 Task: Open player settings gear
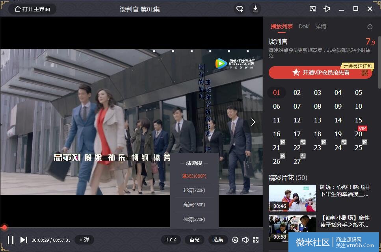pyautogui.click(x=235, y=240)
